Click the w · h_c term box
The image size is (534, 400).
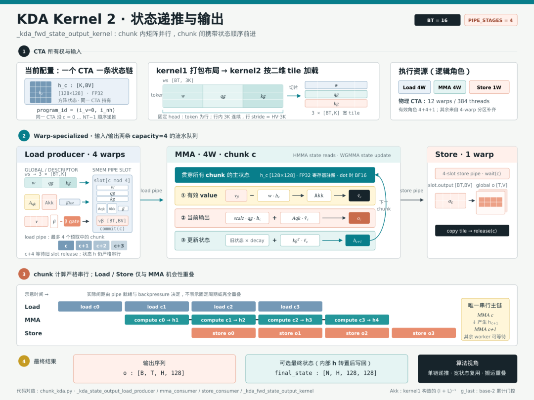274,196
